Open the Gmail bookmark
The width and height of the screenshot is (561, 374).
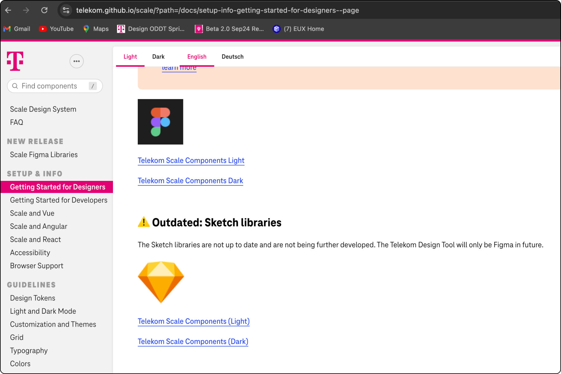coord(17,29)
